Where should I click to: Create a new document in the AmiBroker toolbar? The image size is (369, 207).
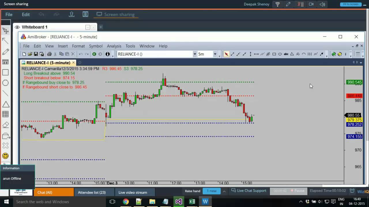click(24, 54)
